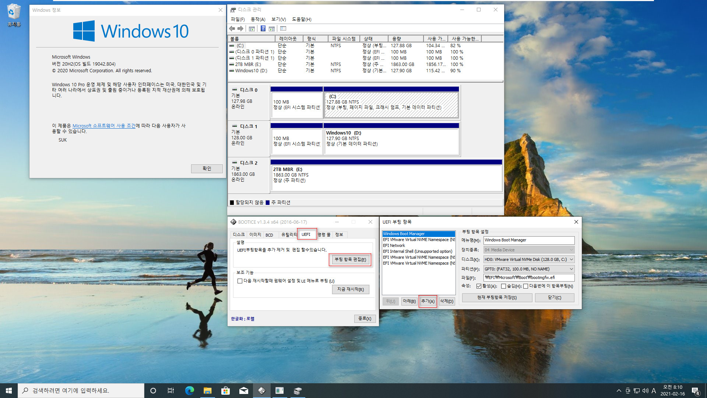
Task: Open the 디스크(K) disk dropdown
Action: (529, 259)
